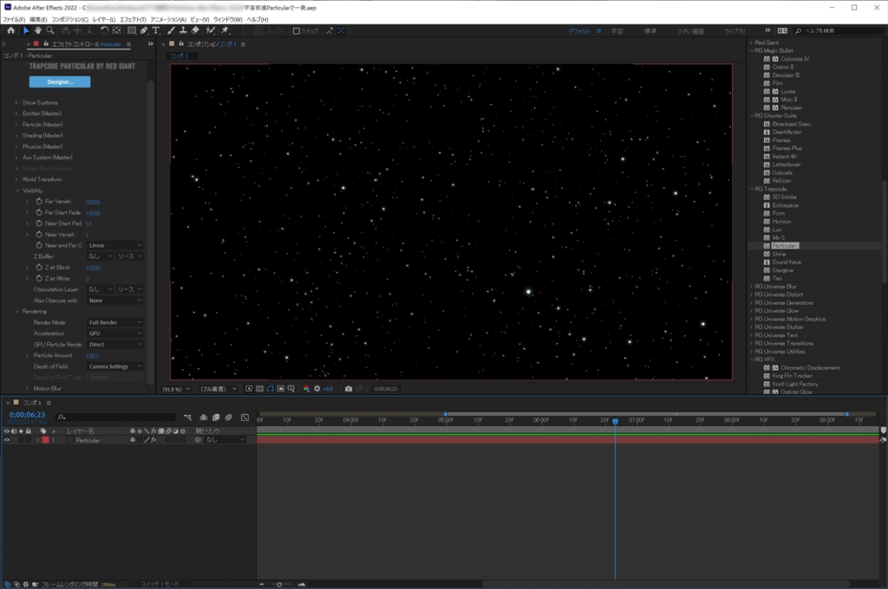Hide the Particular layer with eye icon
Viewport: 888px width, 589px height.
pyautogui.click(x=7, y=440)
